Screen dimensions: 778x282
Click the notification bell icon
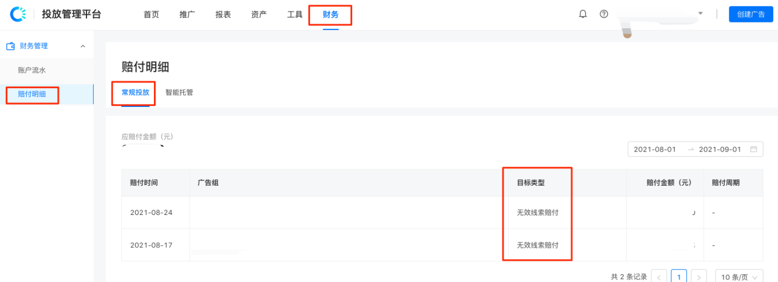click(x=583, y=14)
